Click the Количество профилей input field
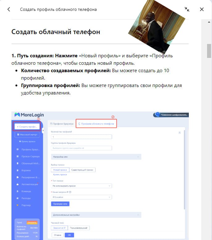The width and height of the screenshot is (212, 240). [x=81, y=137]
